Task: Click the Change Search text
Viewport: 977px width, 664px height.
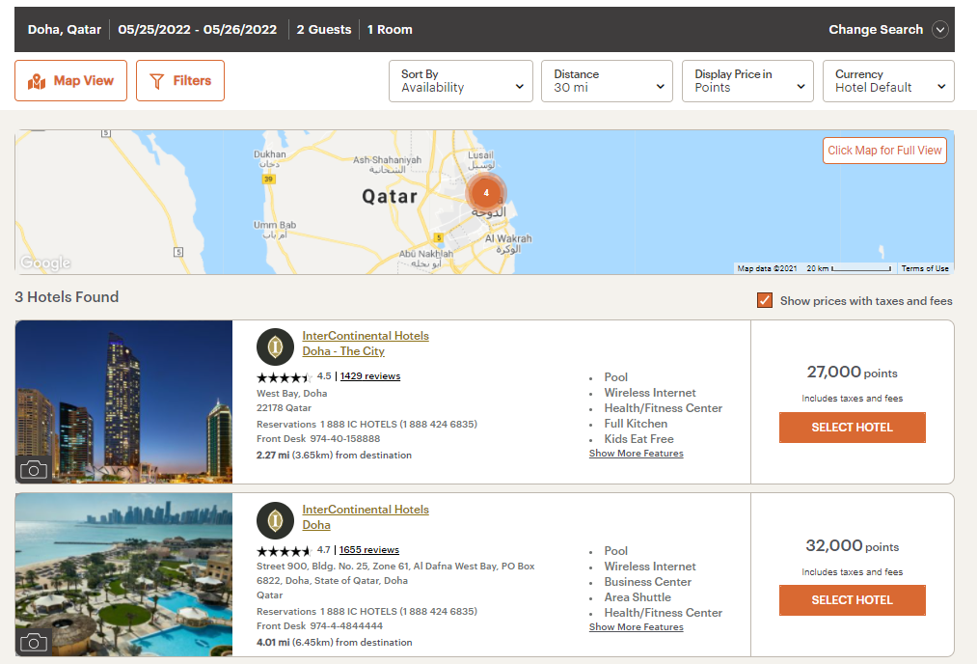Action: 876,29
